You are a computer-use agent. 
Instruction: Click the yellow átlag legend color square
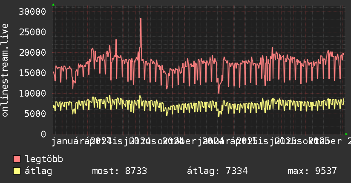point(17,171)
